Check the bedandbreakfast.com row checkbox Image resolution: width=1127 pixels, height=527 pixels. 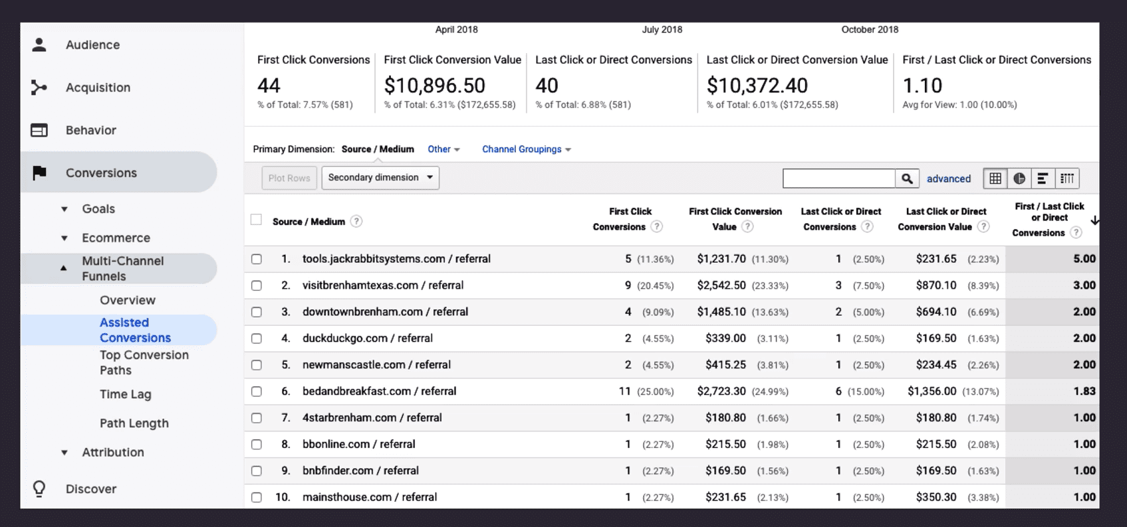pos(257,392)
